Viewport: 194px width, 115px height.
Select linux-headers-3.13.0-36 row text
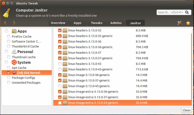pos(85,41)
